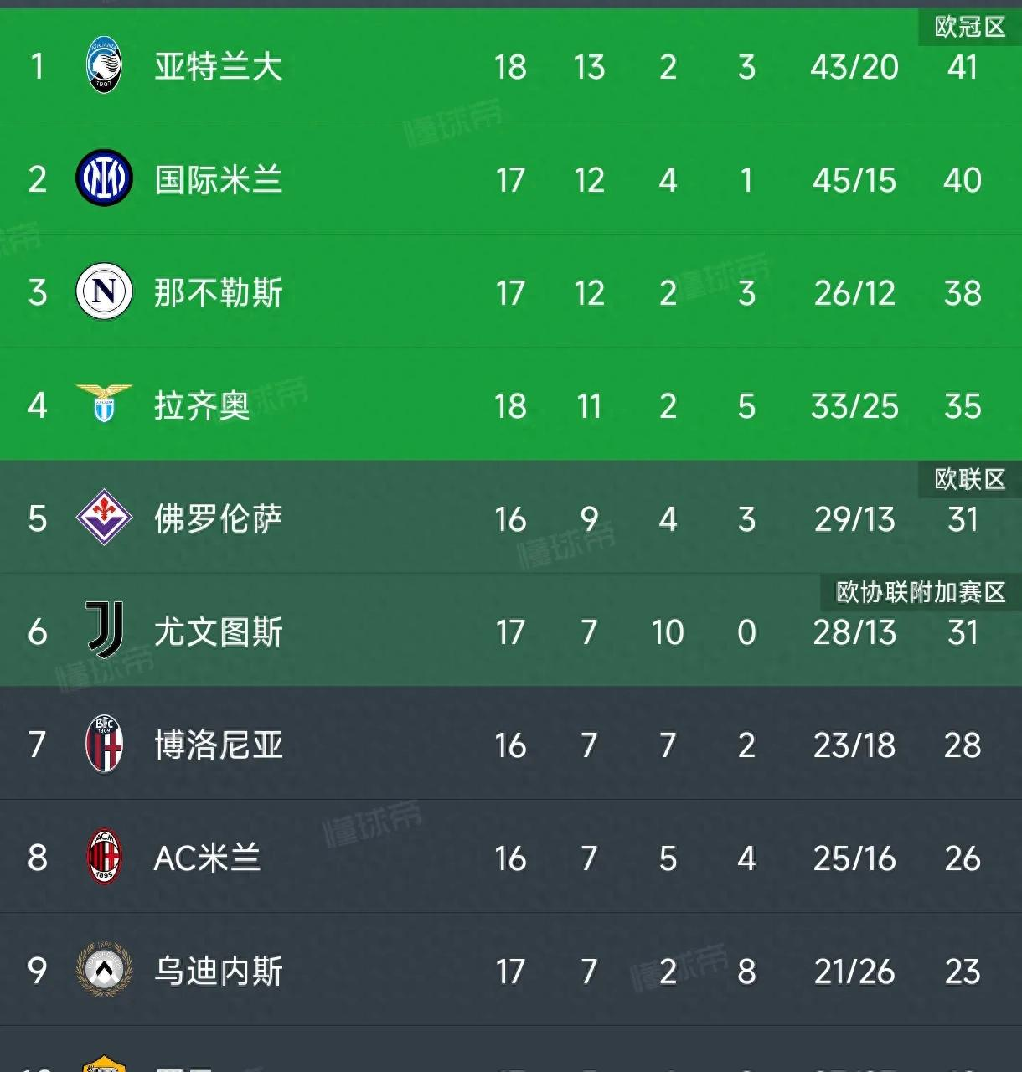
Task: Click the 欧冠区 zone label
Action: (970, 28)
